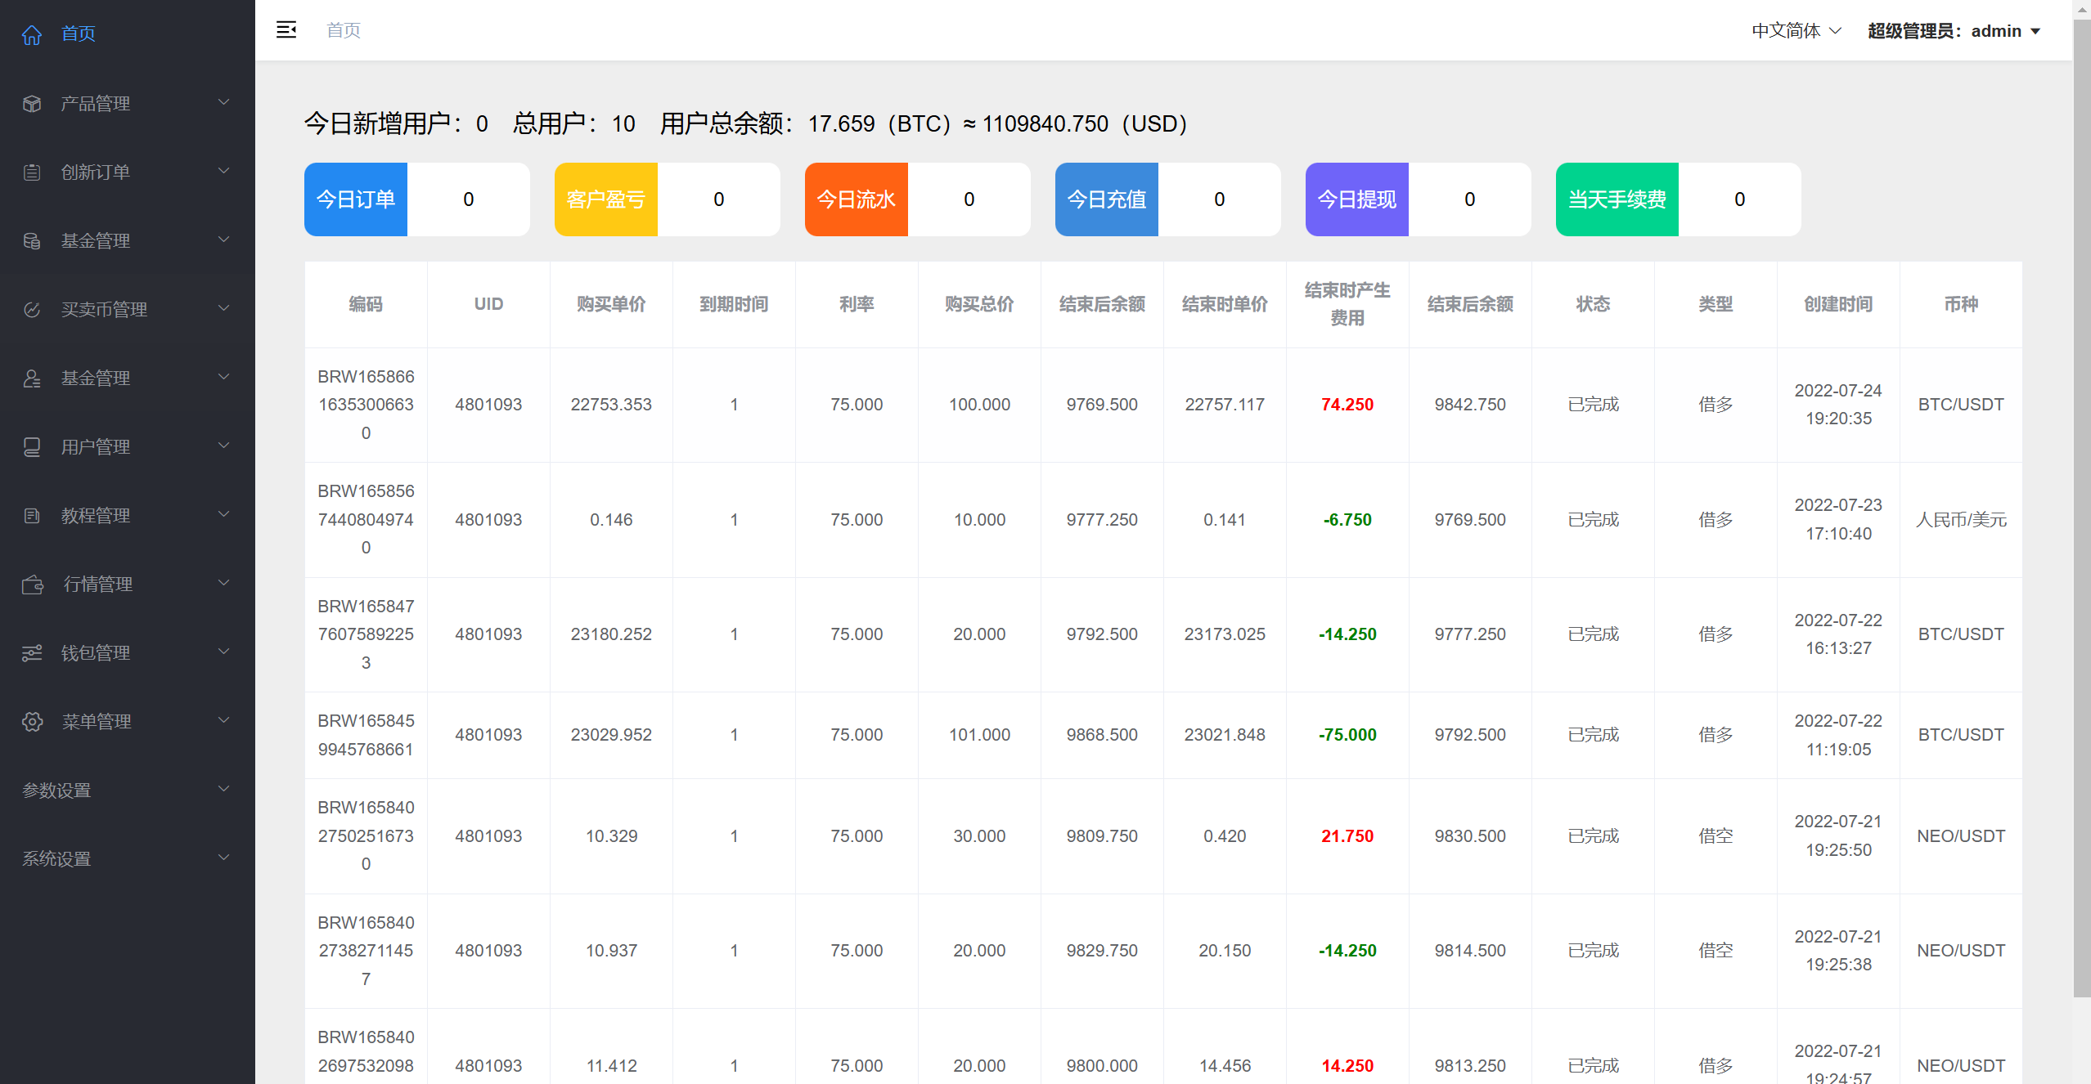The image size is (2091, 1084).
Task: Open the 中文简体 language dropdown
Action: pos(1796,31)
